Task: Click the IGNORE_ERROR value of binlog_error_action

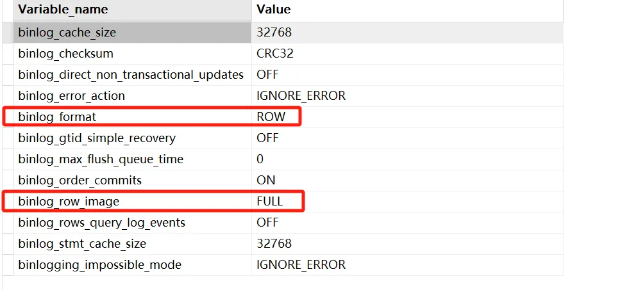Action: 301,96
